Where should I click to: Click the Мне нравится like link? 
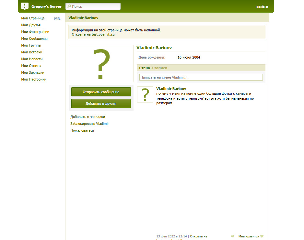click(249, 236)
